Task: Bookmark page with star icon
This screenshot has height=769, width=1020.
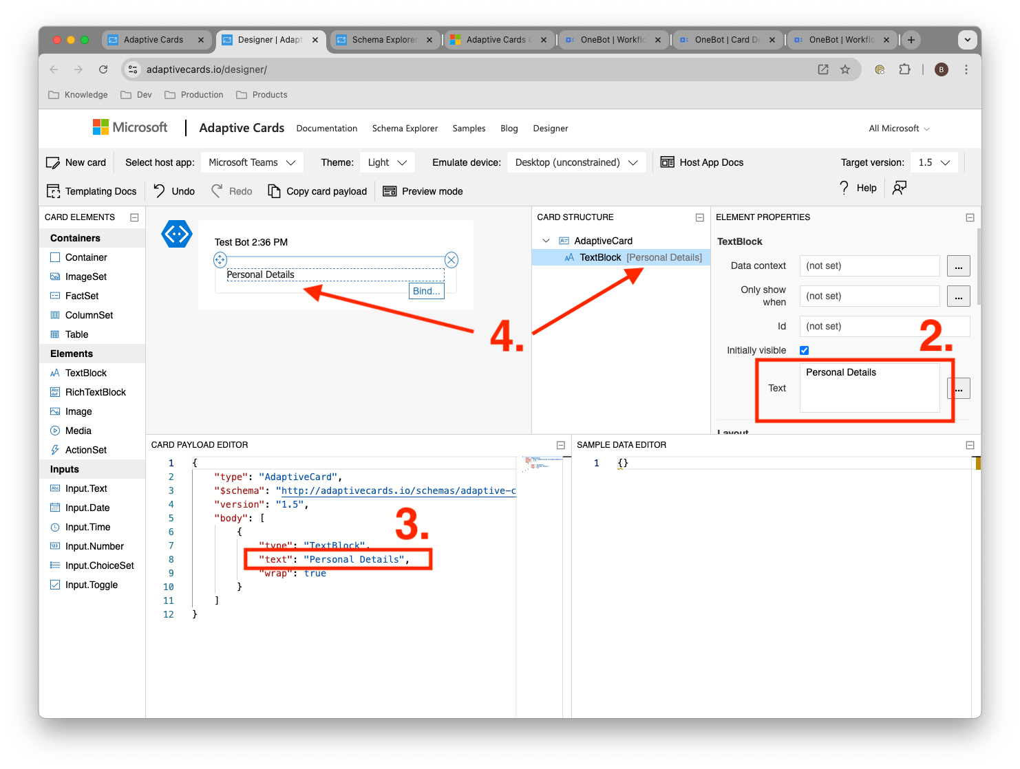Action: 845,69
